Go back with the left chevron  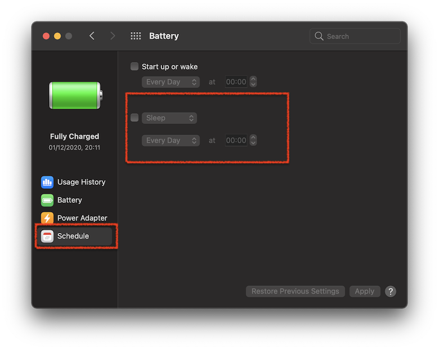coord(92,36)
